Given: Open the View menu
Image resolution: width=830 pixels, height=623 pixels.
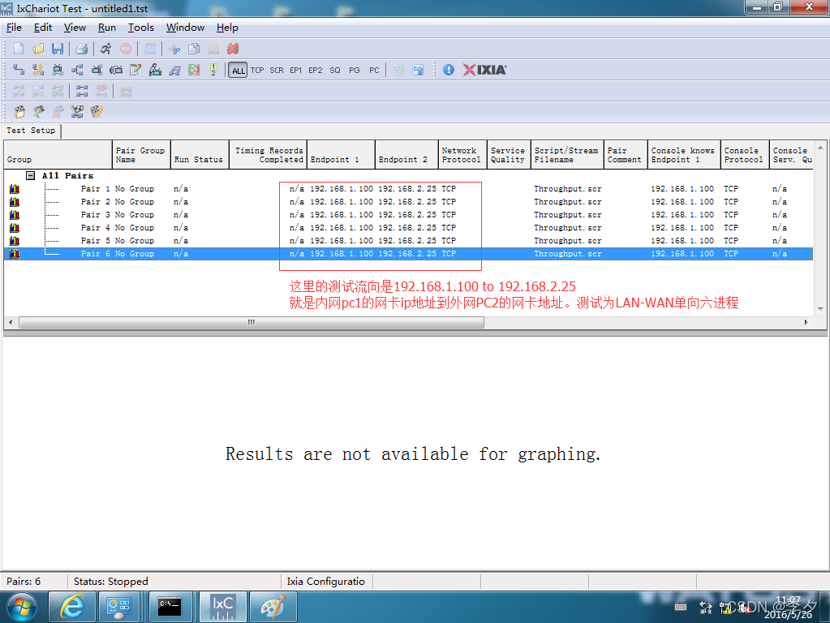Looking at the screenshot, I should coord(75,28).
